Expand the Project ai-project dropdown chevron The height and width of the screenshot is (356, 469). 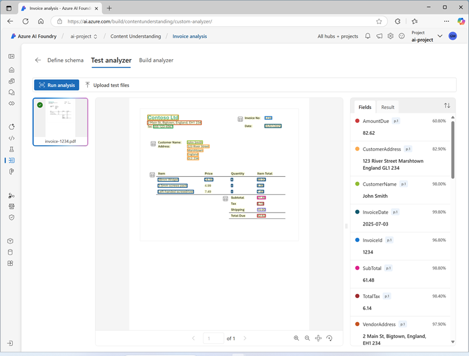[440, 36]
